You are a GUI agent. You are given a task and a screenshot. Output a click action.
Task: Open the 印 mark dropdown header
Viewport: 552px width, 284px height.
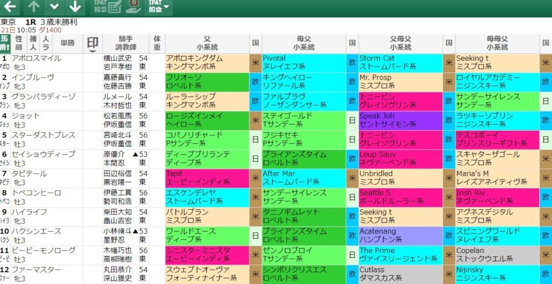click(93, 44)
